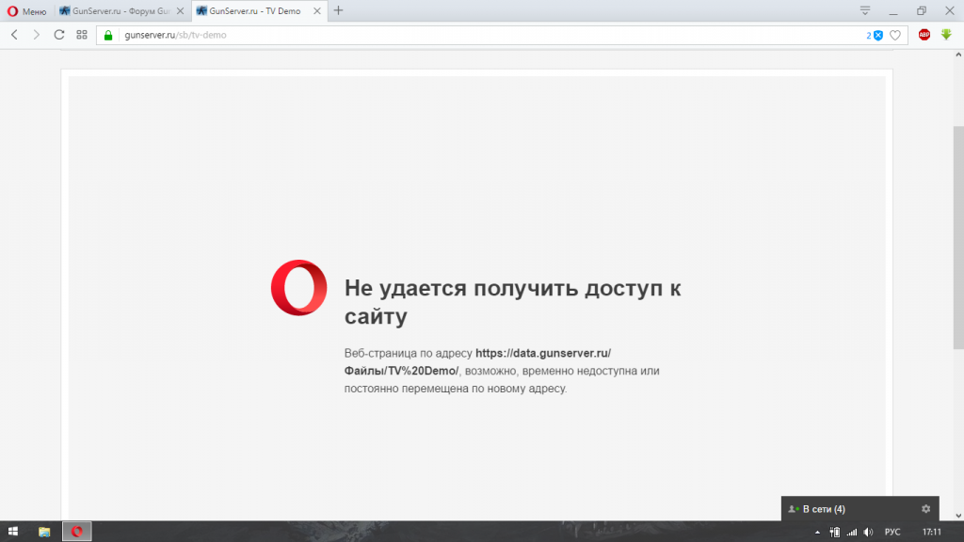Click the green padlock security badge
964x542 pixels.
pos(108,35)
